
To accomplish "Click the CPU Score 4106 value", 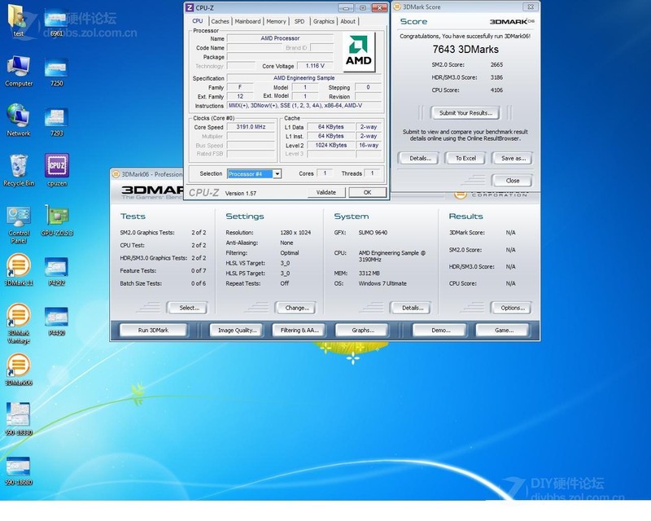I will click(x=496, y=90).
